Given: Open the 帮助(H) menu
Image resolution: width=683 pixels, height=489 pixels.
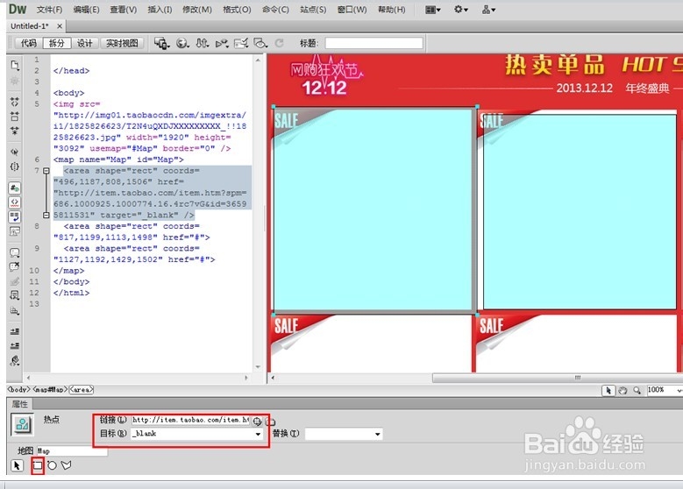Looking at the screenshot, I should (x=392, y=10).
